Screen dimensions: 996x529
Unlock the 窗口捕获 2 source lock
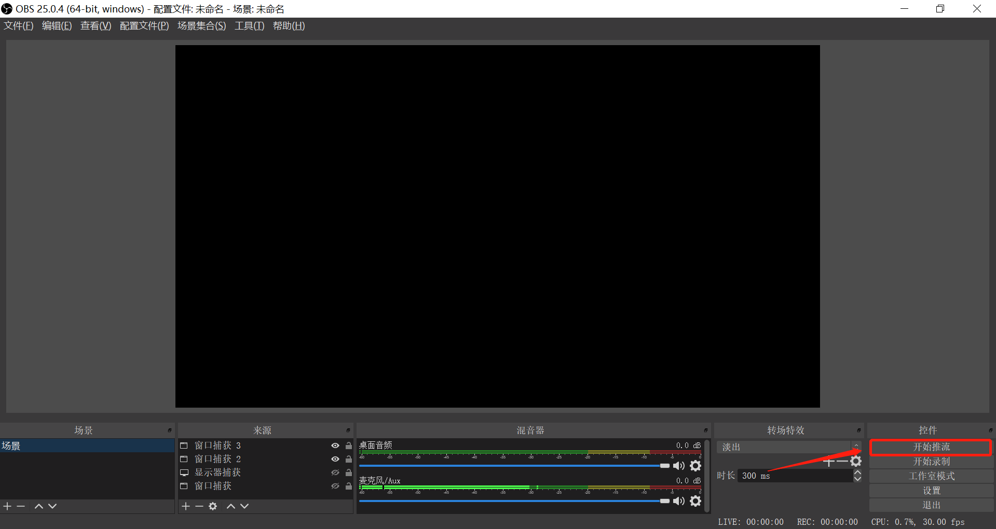tap(349, 459)
